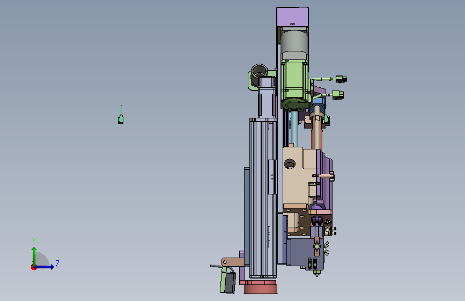Click the Y axis label
Viewport: 465px width, 301px height.
pyautogui.click(x=34, y=241)
